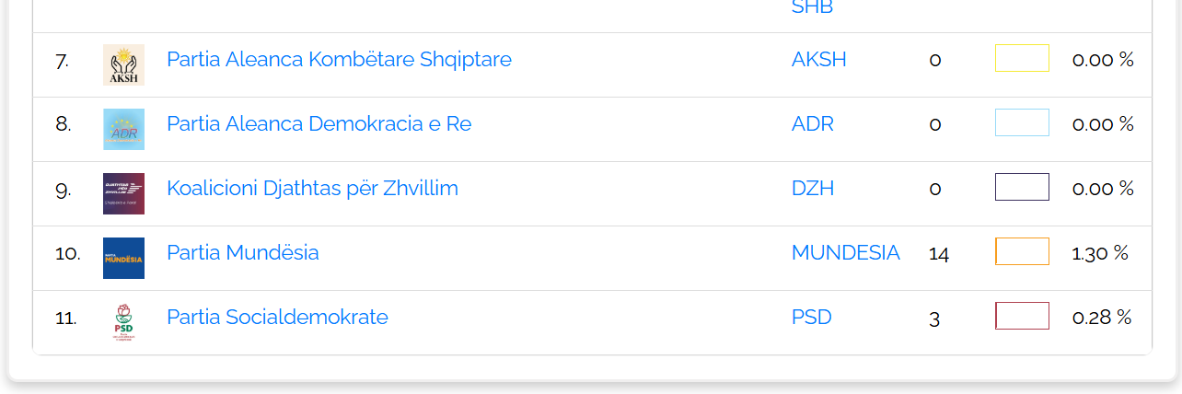Open Koalicioni Djathtas për Zhvillim link
Viewport: 1182px width, 394px height.
point(312,188)
